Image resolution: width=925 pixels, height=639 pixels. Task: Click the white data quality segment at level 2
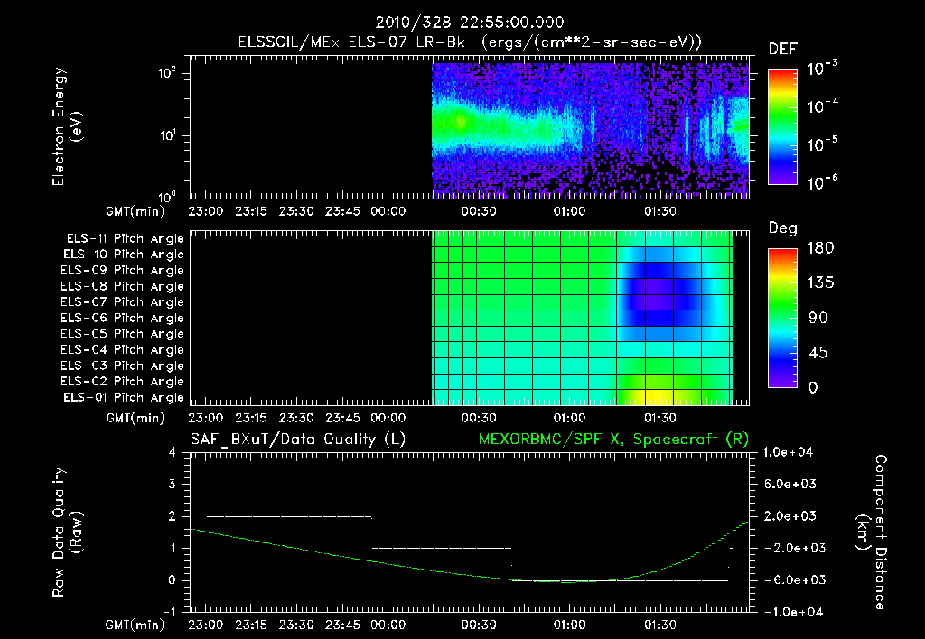[289, 516]
